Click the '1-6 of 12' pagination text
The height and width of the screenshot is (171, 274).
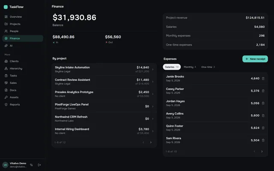point(60,142)
